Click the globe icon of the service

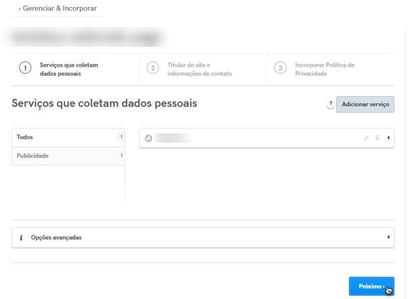pyautogui.click(x=149, y=139)
